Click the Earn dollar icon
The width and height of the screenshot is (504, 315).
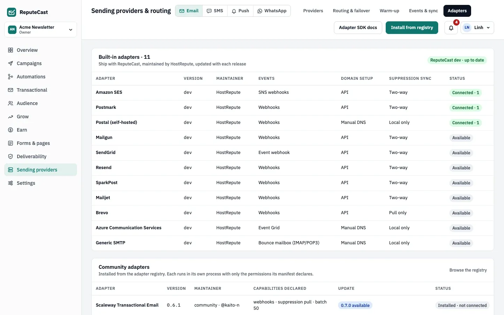click(x=10, y=130)
